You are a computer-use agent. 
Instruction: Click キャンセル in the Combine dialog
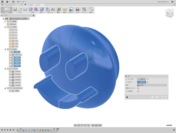163,97
